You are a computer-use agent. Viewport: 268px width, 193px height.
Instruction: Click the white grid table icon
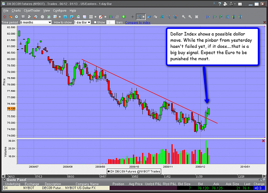click(x=23, y=17)
